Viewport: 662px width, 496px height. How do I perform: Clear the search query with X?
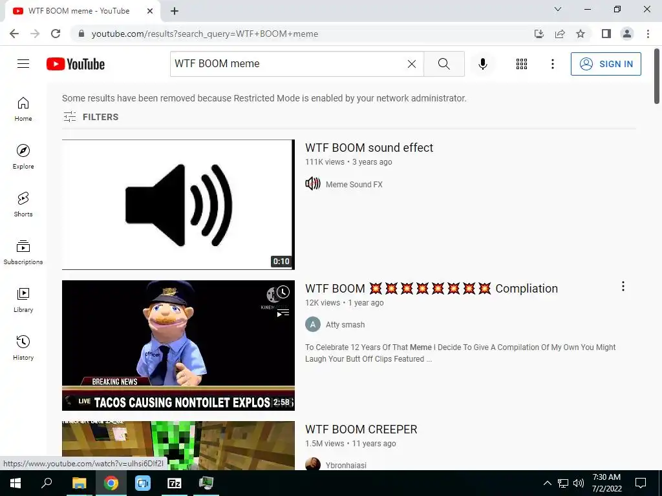point(412,64)
